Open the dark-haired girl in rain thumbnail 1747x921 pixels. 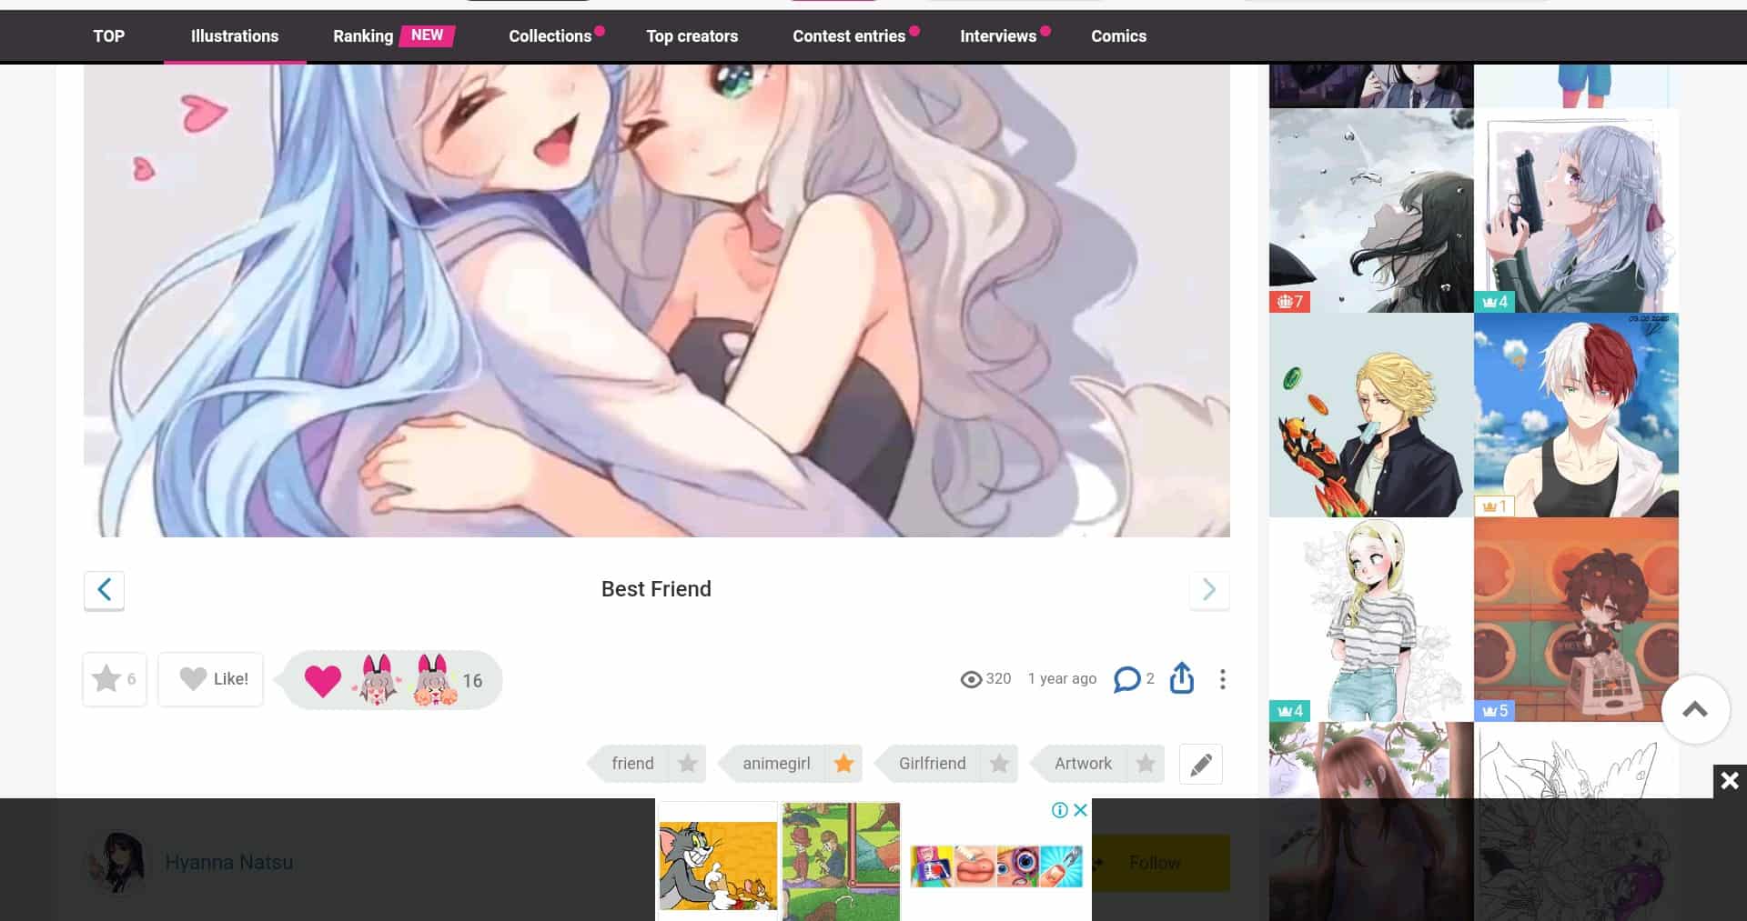tap(1371, 210)
